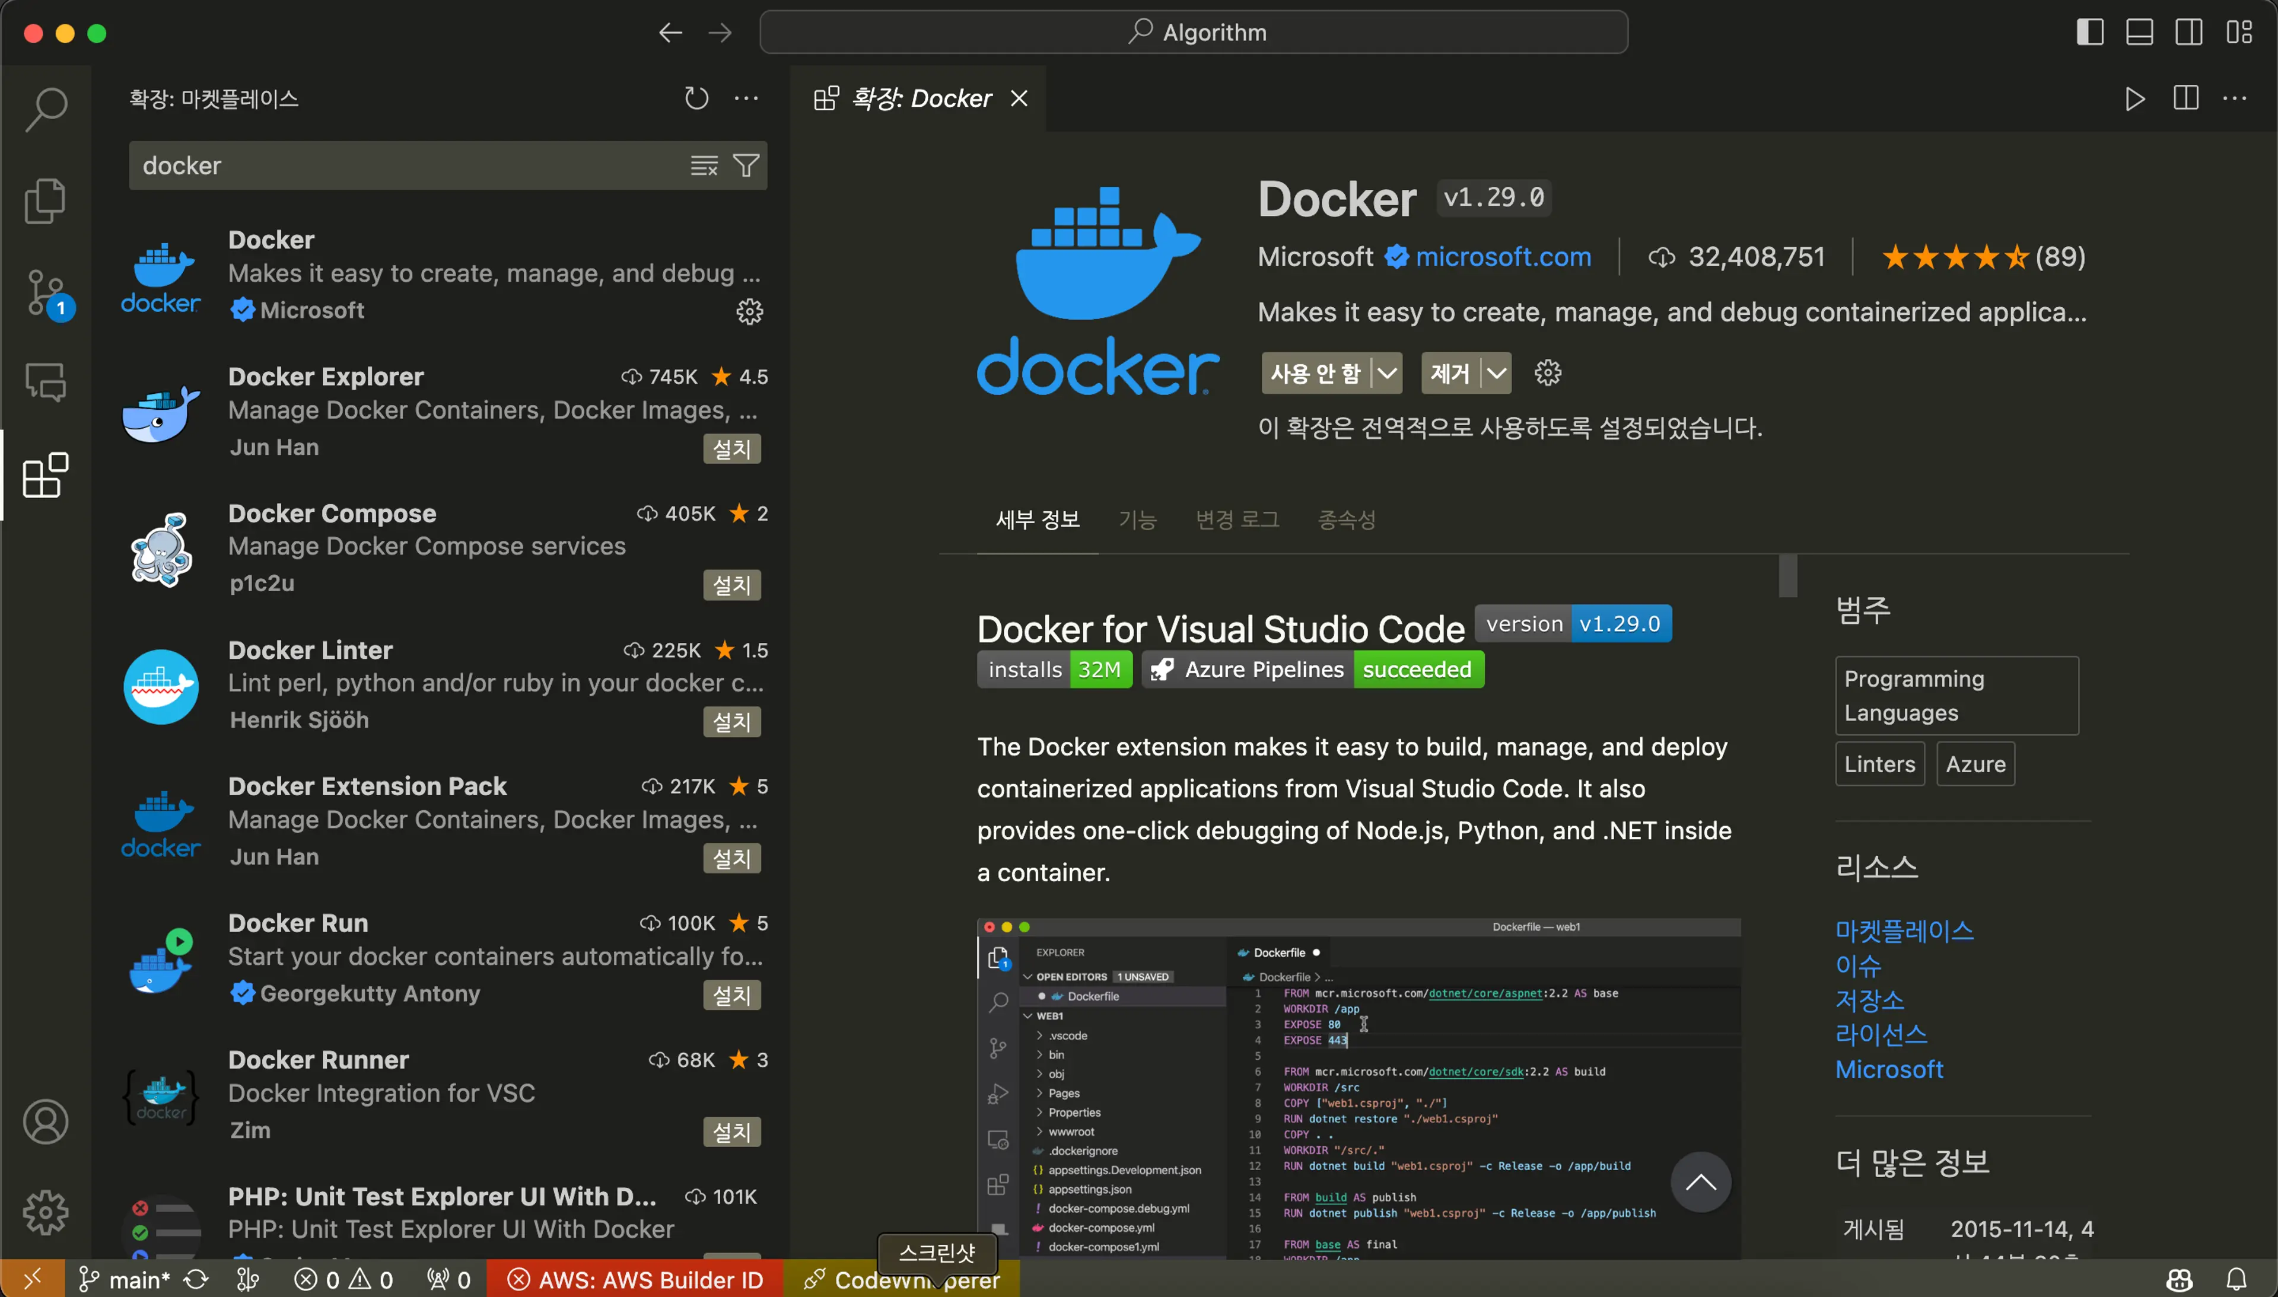This screenshot has height=1297, width=2278.
Task: Click the Algorithm command center search
Action: click(1194, 32)
